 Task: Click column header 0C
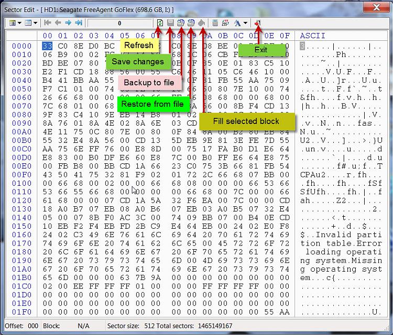pyautogui.click(x=238, y=36)
